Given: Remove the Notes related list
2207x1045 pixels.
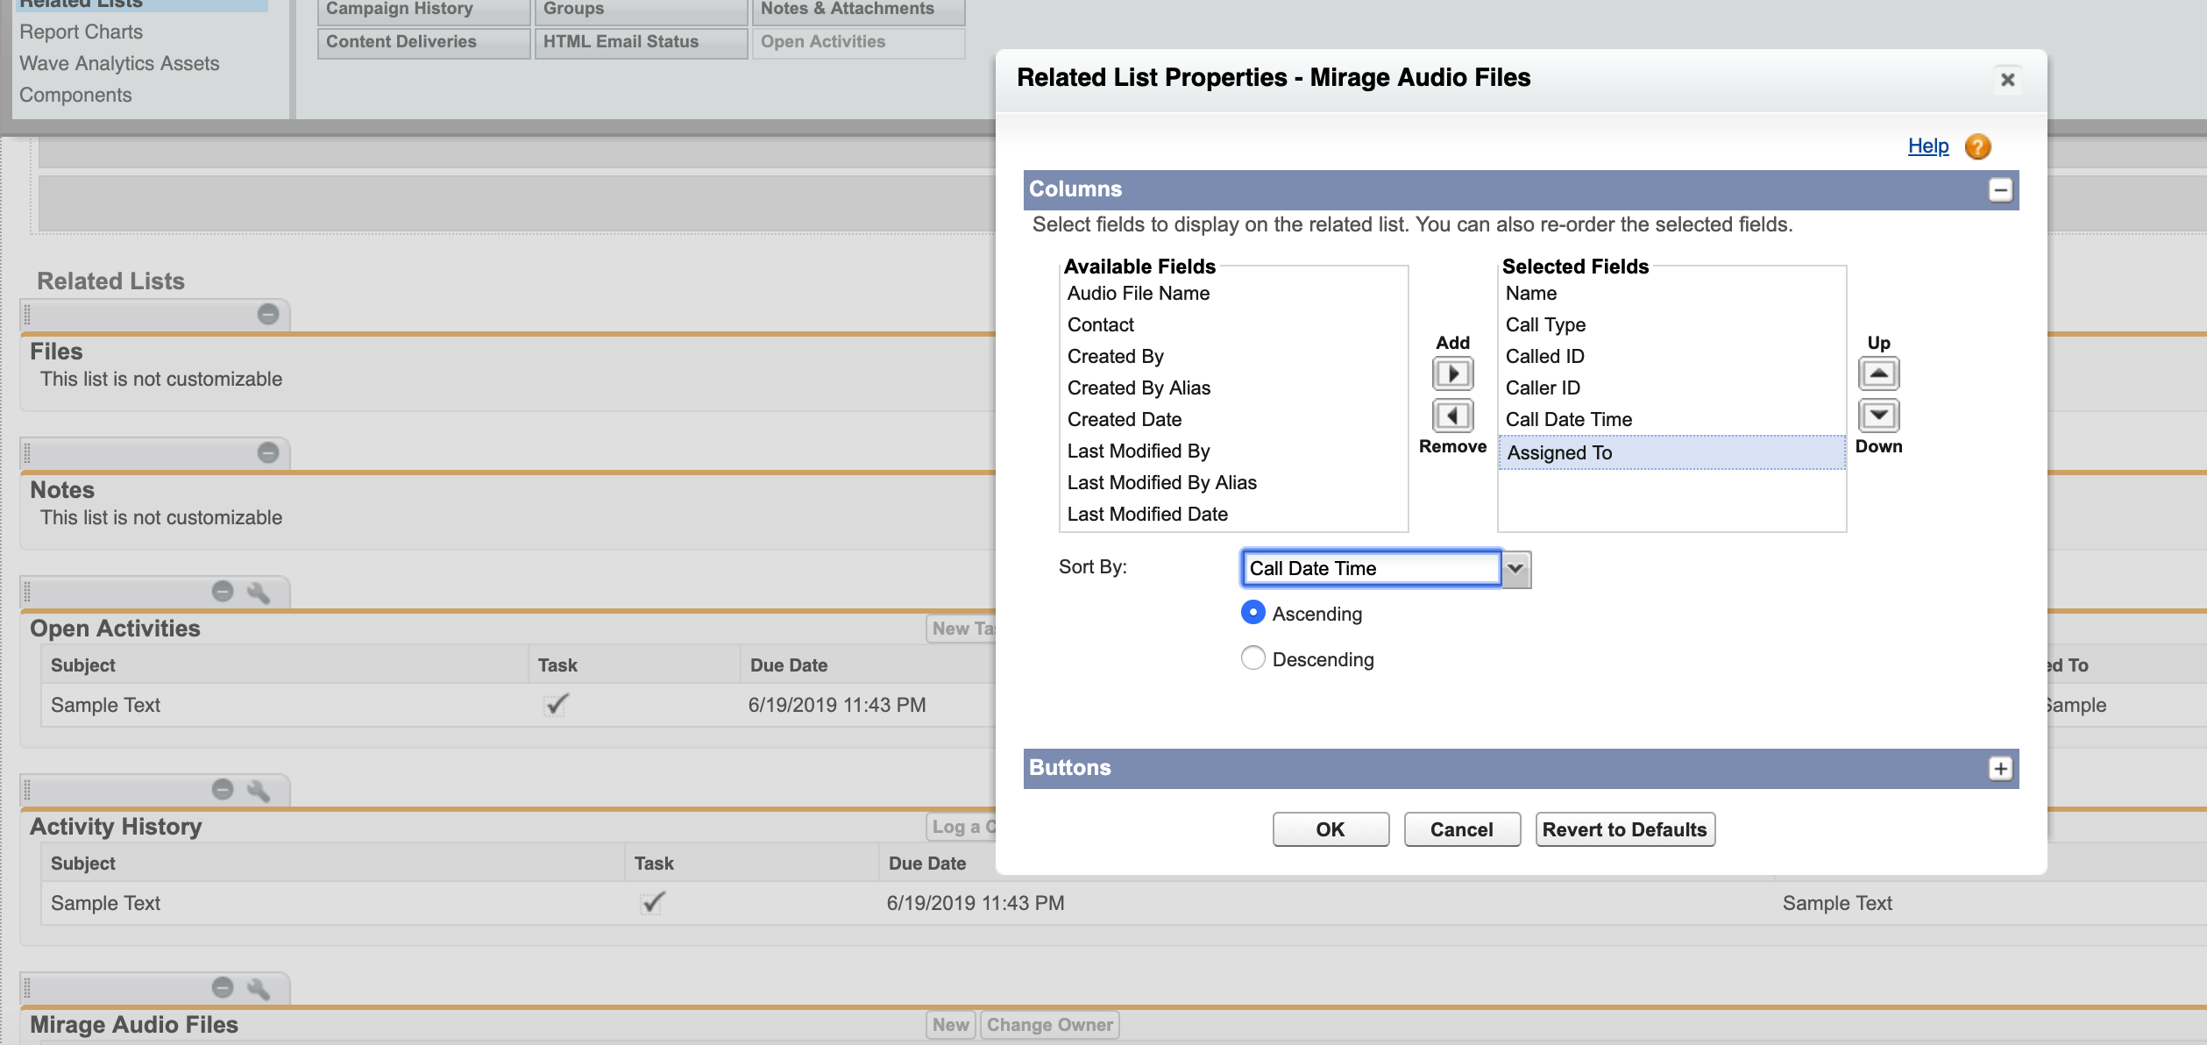Looking at the screenshot, I should pyautogui.click(x=268, y=452).
